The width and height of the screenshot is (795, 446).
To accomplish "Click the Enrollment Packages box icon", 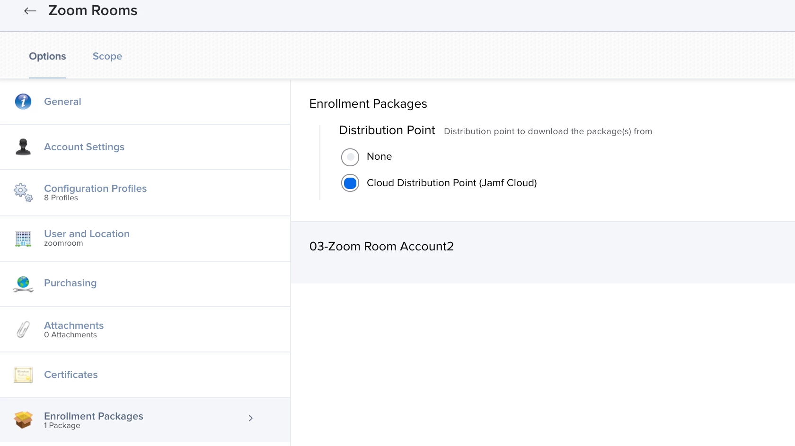I will 23,420.
